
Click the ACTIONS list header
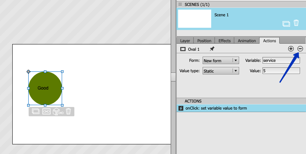241,101
